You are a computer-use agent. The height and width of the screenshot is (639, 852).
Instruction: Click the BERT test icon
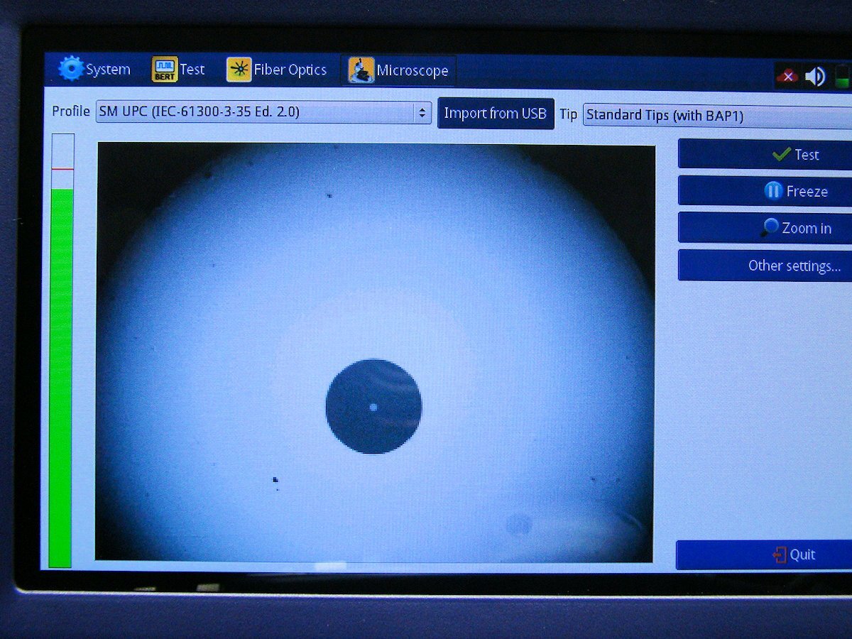point(165,70)
